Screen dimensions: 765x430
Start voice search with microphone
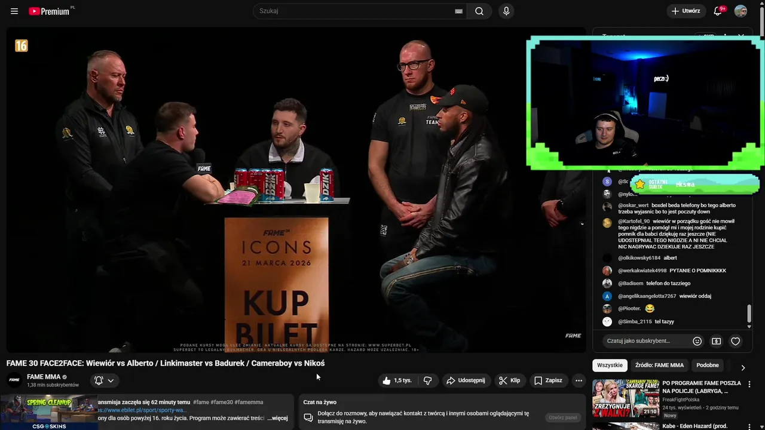pos(506,11)
